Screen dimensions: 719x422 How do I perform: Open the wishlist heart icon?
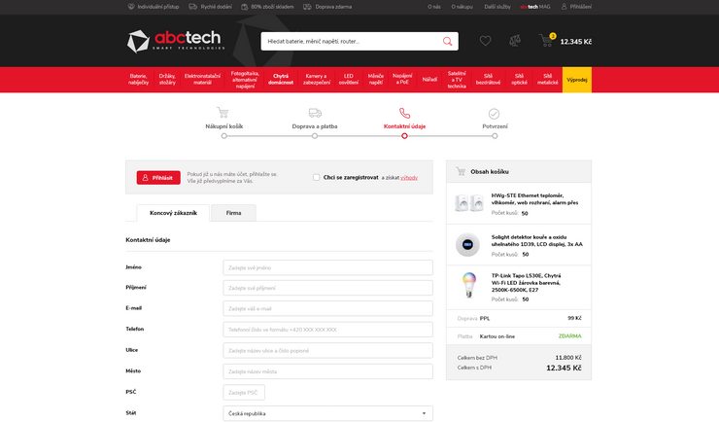pos(485,41)
